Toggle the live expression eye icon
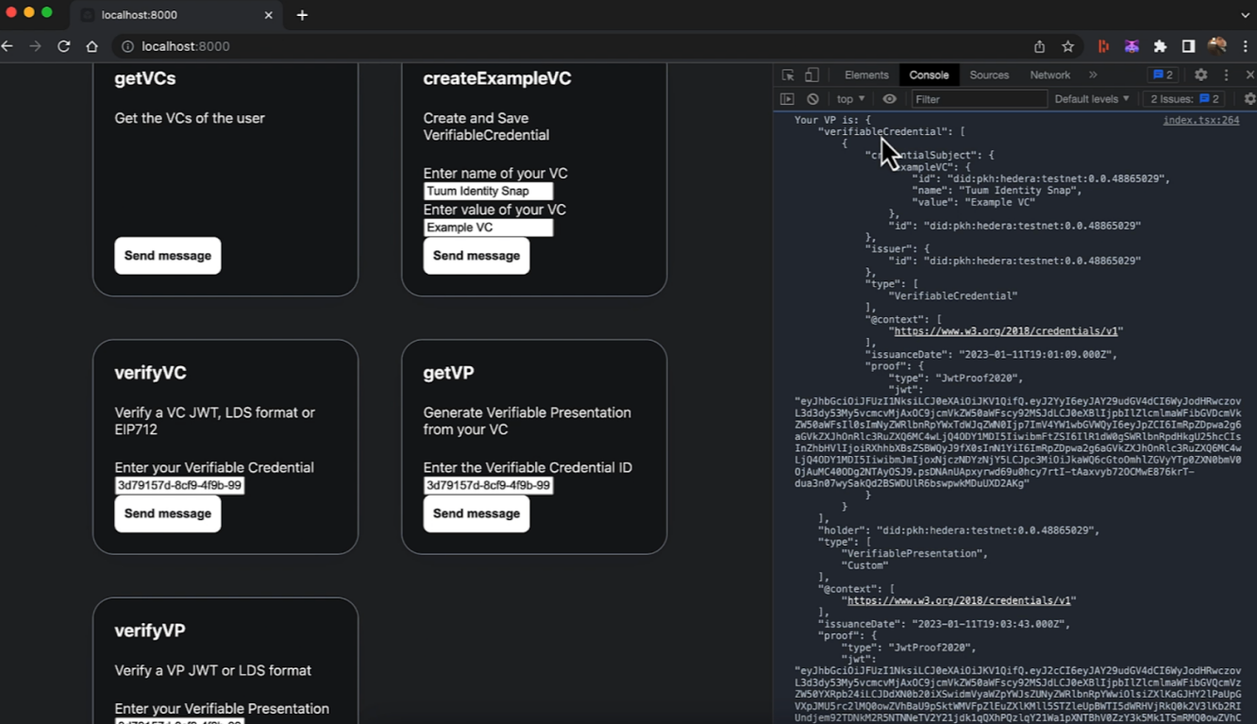The image size is (1257, 724). 889,99
